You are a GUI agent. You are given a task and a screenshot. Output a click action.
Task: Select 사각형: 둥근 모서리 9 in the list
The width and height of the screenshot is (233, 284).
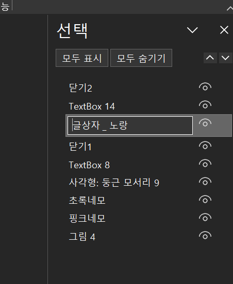coord(114,183)
